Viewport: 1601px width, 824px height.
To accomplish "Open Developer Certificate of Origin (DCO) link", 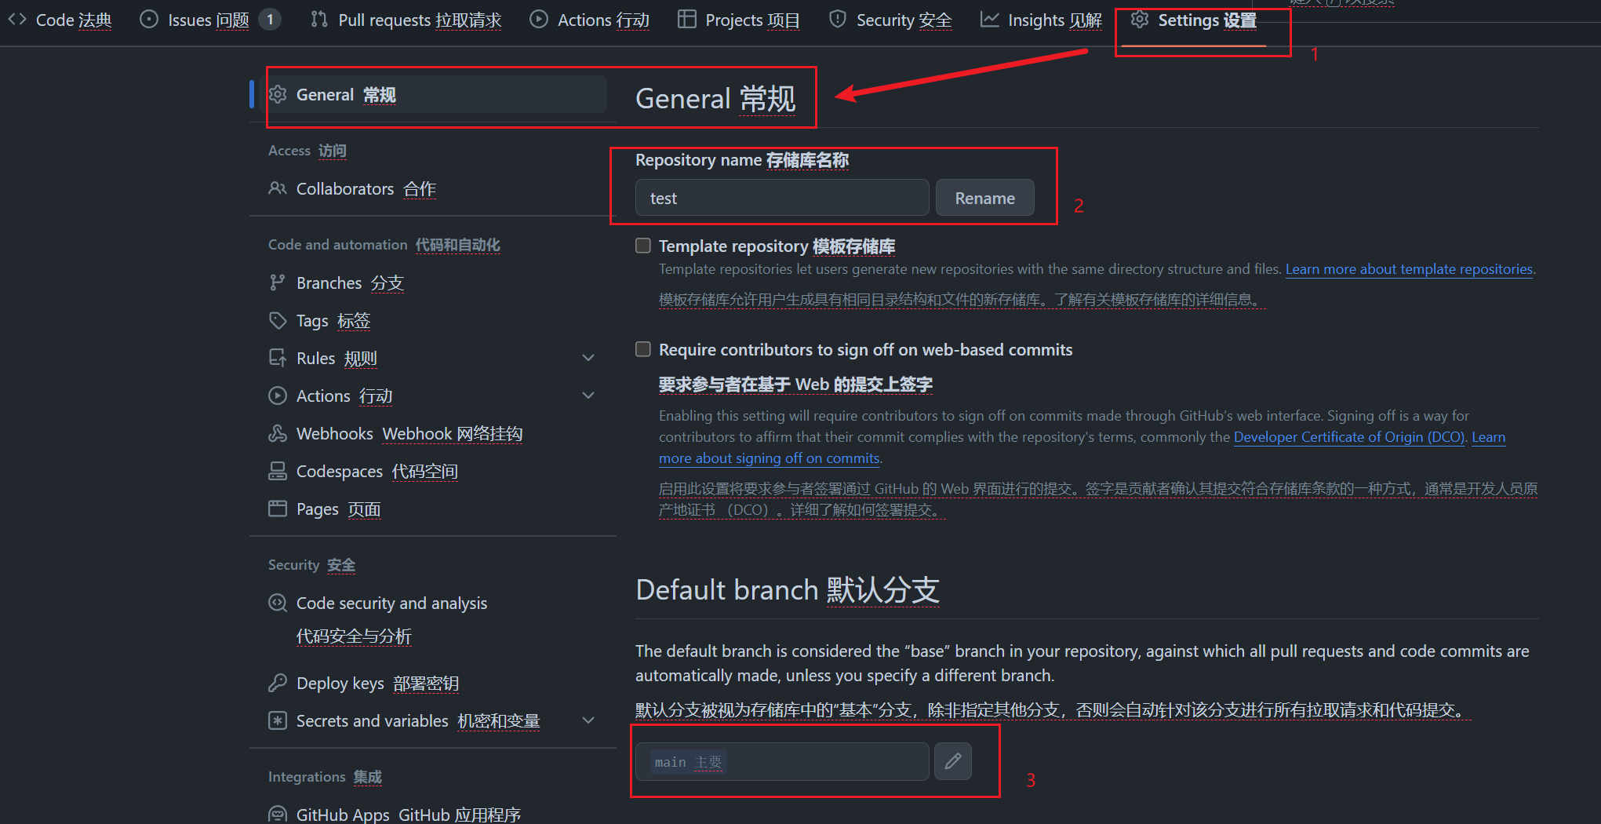I will (1348, 437).
